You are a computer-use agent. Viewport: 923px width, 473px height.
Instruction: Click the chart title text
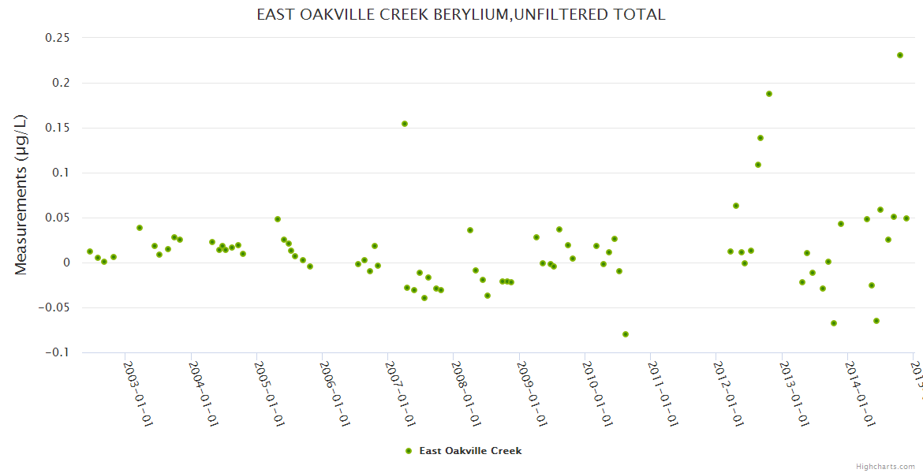coord(461,14)
